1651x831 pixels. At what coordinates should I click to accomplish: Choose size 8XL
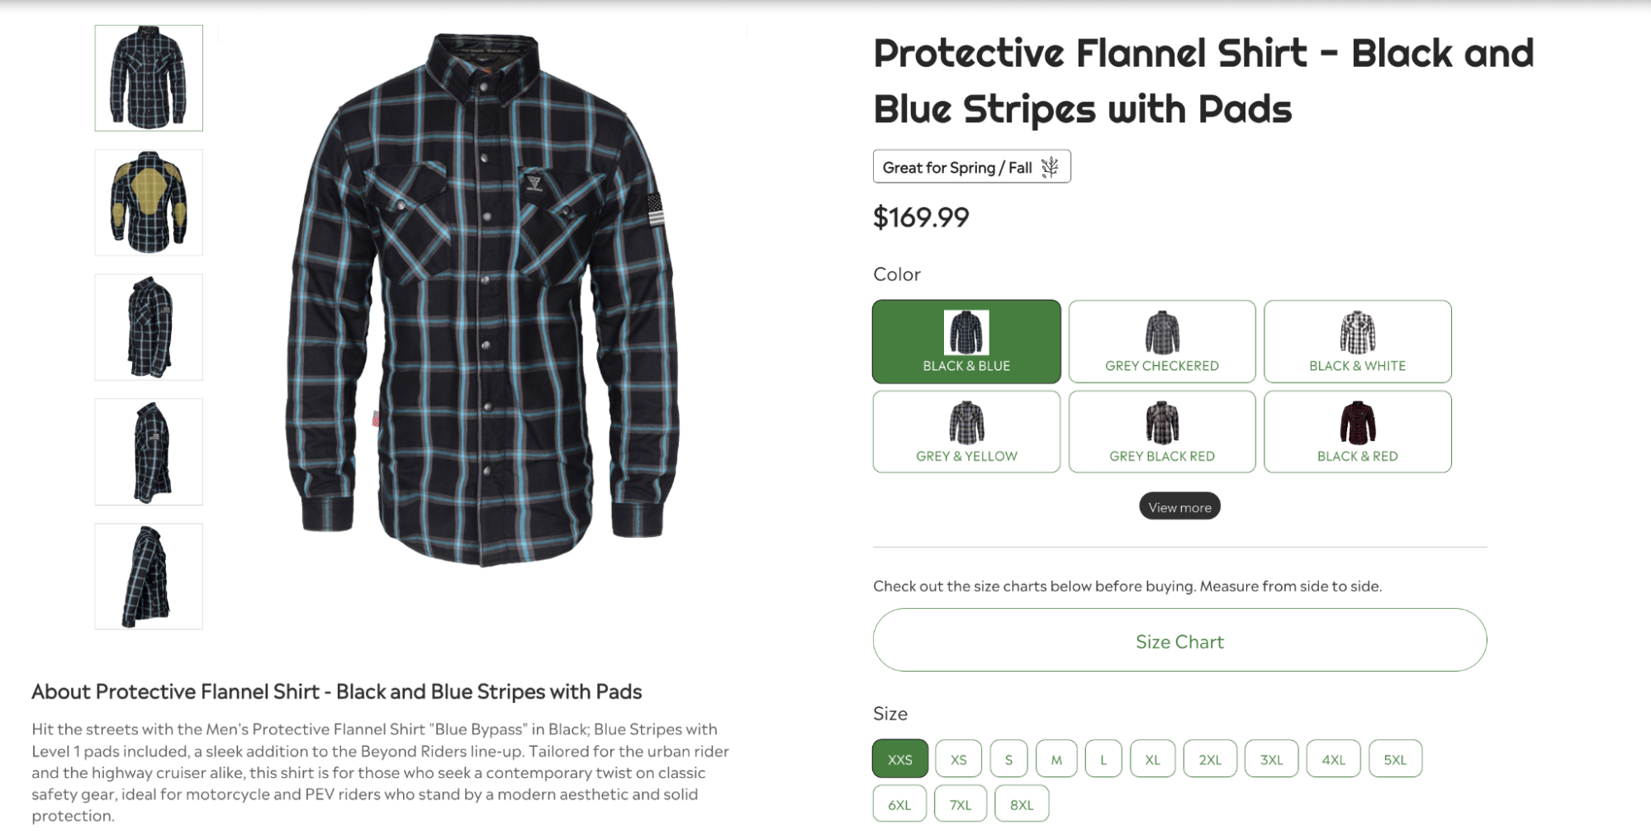[x=1022, y=804]
